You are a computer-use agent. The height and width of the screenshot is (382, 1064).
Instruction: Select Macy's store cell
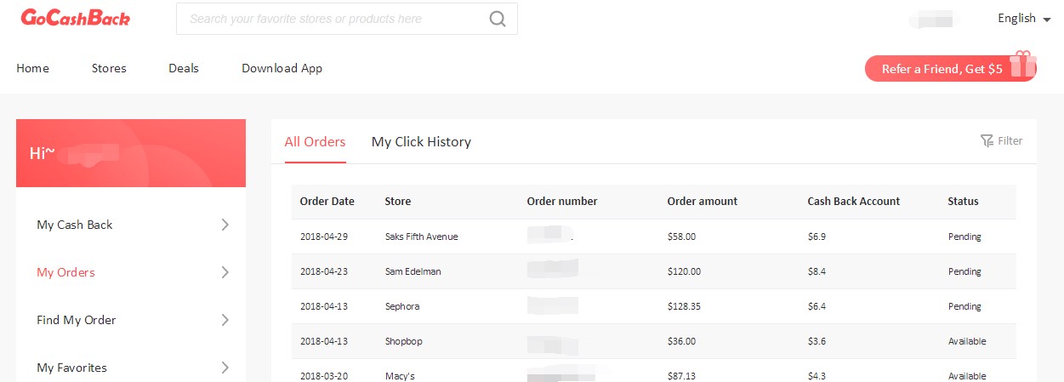point(400,376)
